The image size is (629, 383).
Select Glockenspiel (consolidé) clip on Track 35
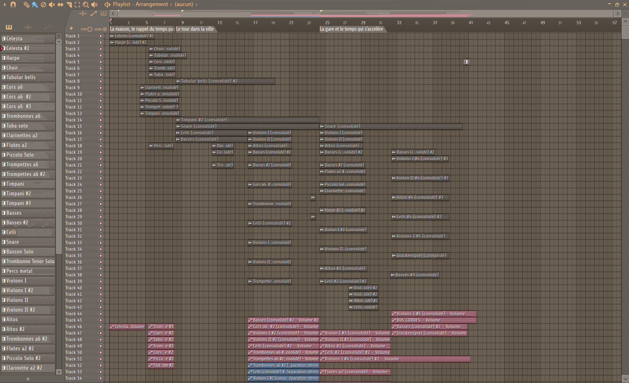pos(420,255)
